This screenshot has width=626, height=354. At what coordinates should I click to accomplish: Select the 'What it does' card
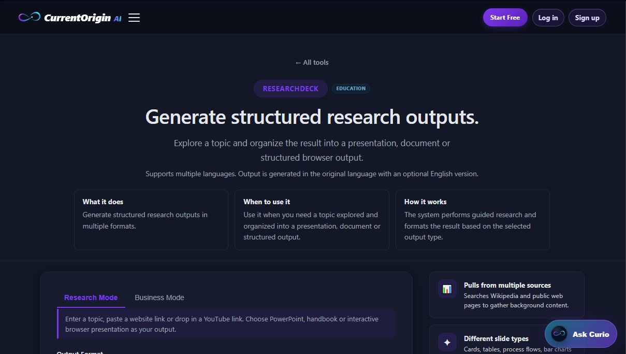(151, 220)
